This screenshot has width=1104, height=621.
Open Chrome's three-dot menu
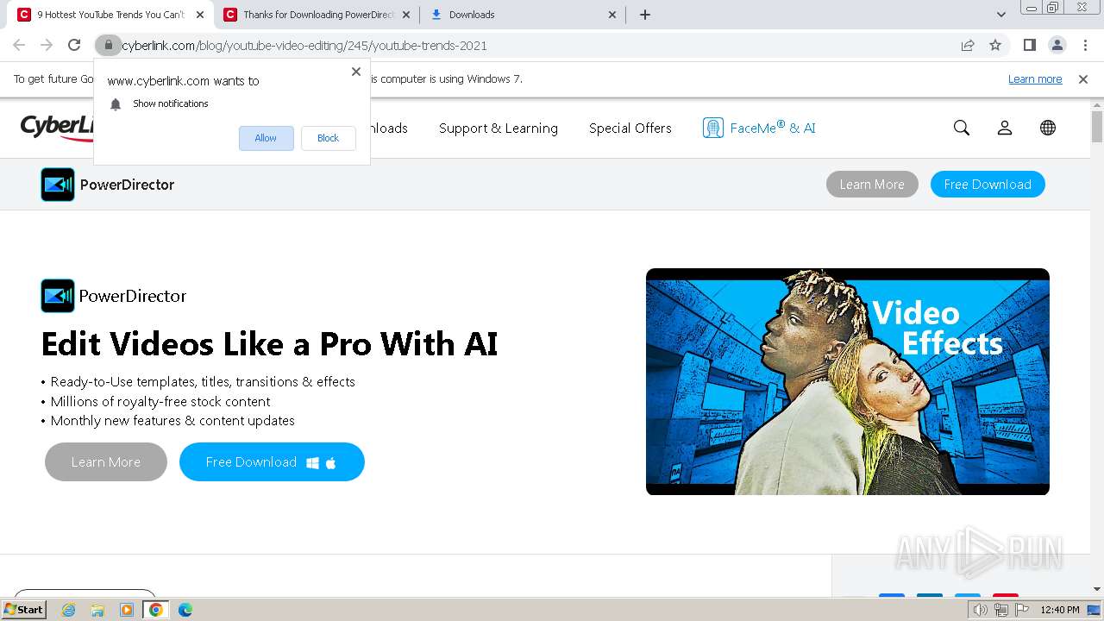tap(1085, 46)
